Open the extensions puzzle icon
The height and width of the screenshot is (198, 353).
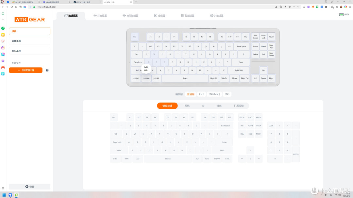(326, 7)
